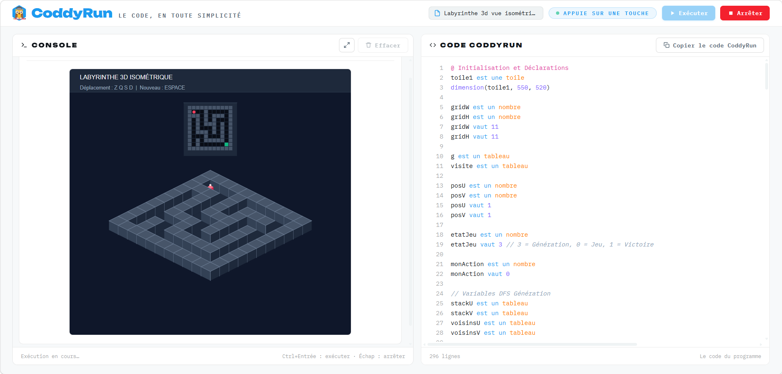The height and width of the screenshot is (374, 782).
Task: Open the CoddyRun home title link
Action: pos(72,13)
